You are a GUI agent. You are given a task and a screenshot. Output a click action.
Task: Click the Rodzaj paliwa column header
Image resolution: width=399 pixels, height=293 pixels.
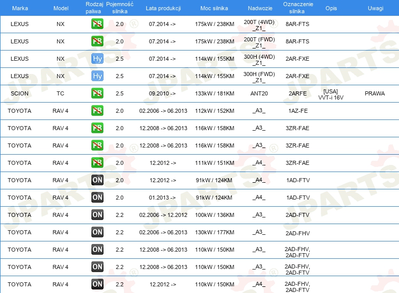pos(94,8)
